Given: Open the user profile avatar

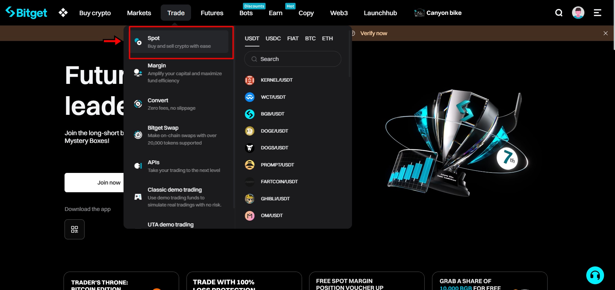Looking at the screenshot, I should coord(578,13).
